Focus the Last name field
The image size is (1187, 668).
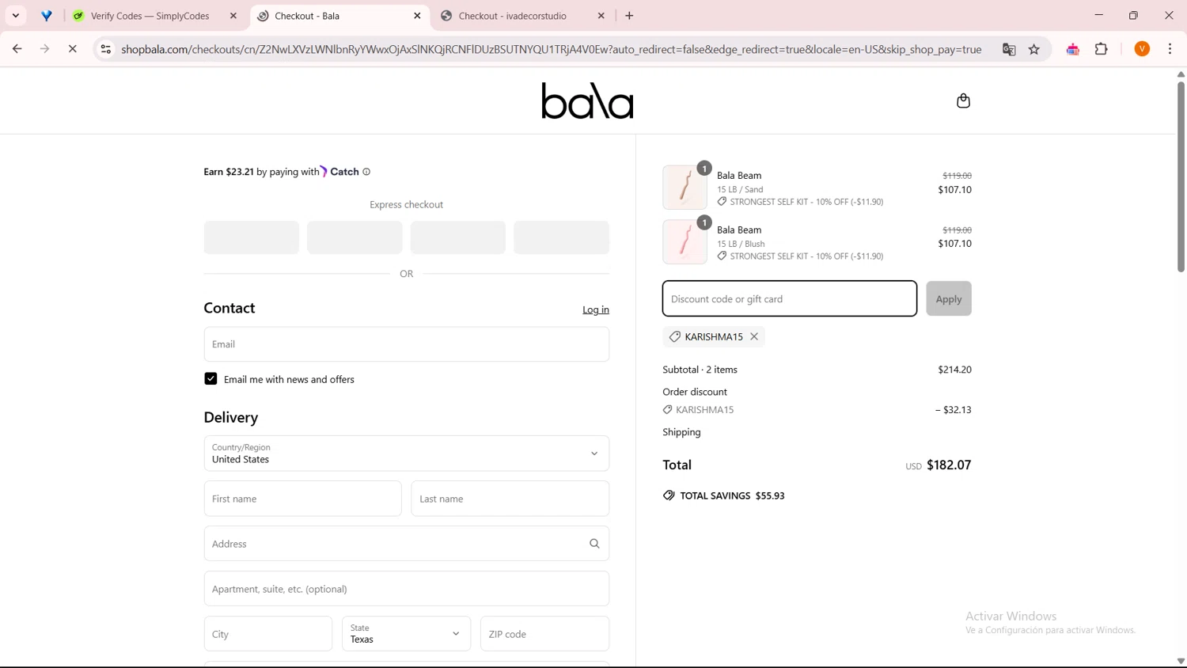[x=510, y=499]
